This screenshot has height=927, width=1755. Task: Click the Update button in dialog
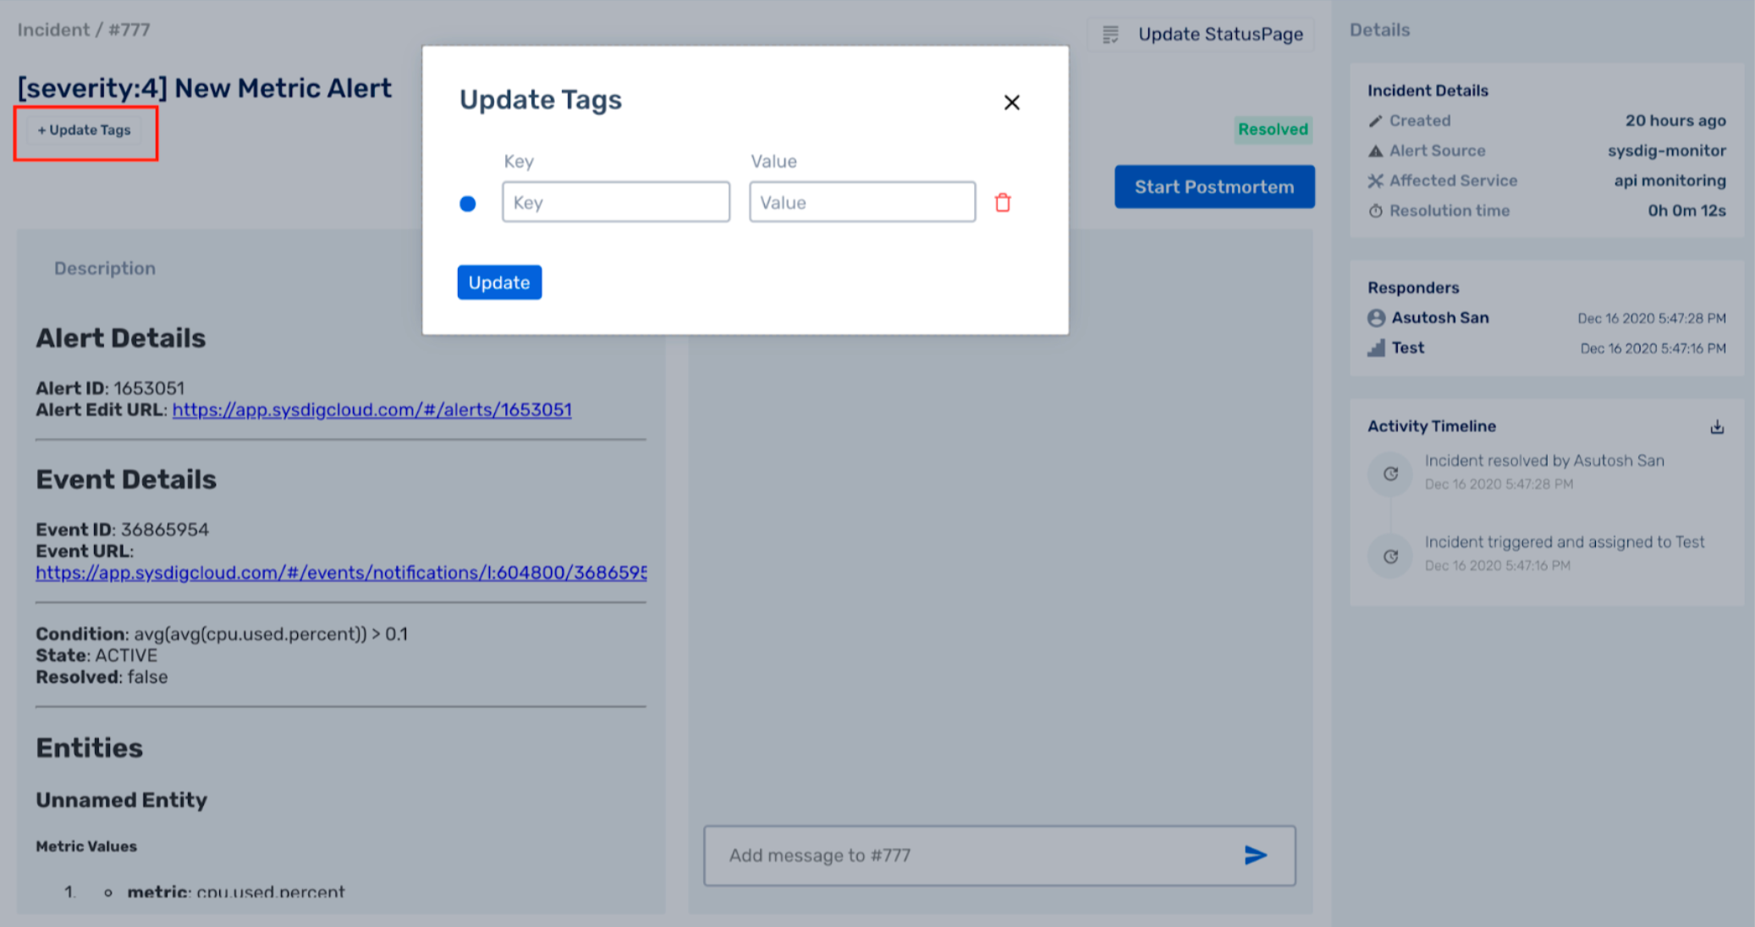click(x=499, y=282)
